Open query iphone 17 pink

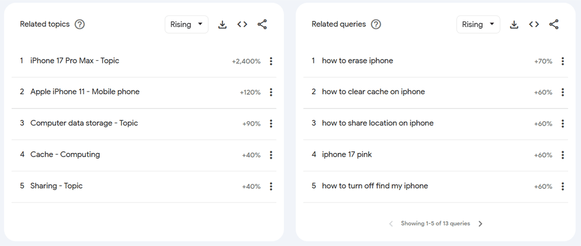347,154
